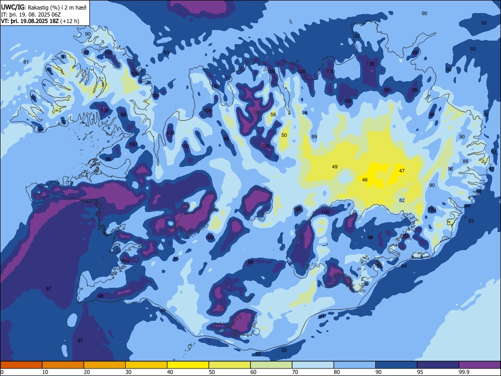The height and width of the screenshot is (376, 501).
Task: Click the legend tick label 60
Action: tap(254, 372)
